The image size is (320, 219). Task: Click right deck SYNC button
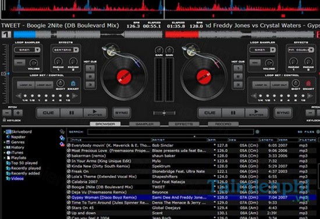tap(283, 113)
